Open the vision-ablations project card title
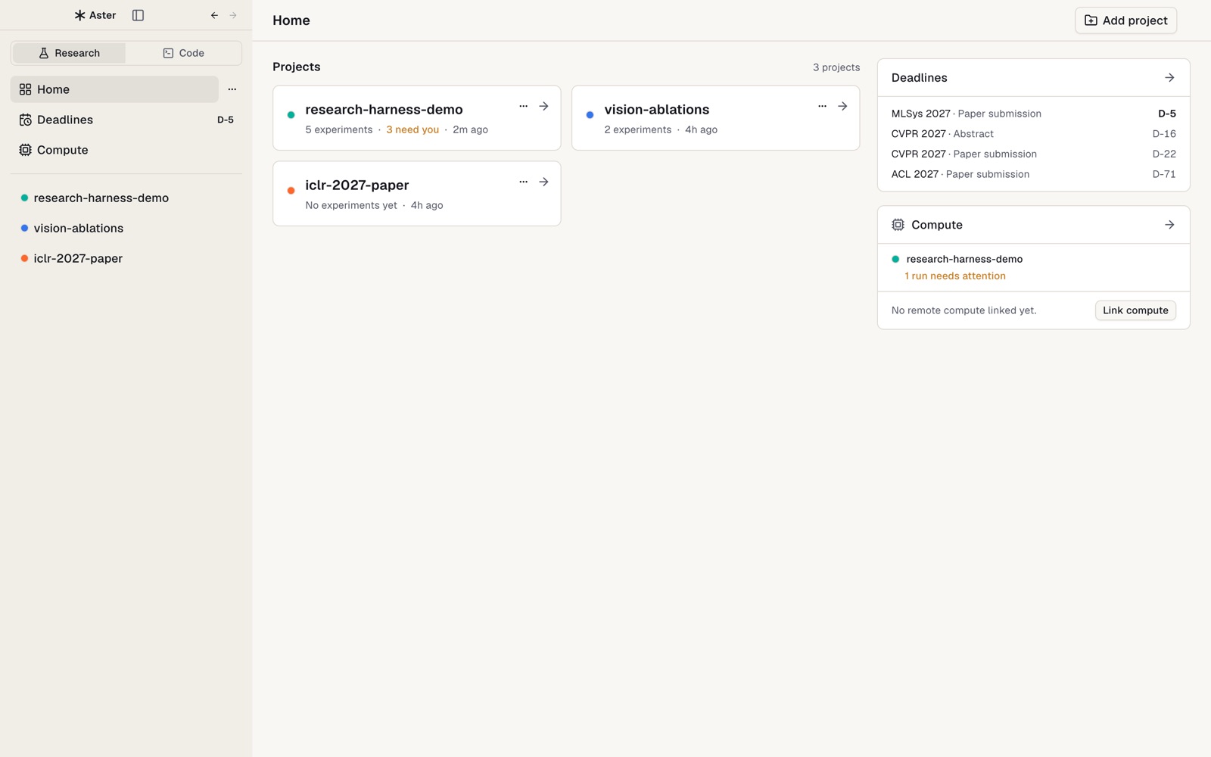 (x=656, y=110)
